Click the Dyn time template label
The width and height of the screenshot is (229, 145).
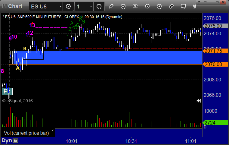pyautogui.click(x=7, y=140)
